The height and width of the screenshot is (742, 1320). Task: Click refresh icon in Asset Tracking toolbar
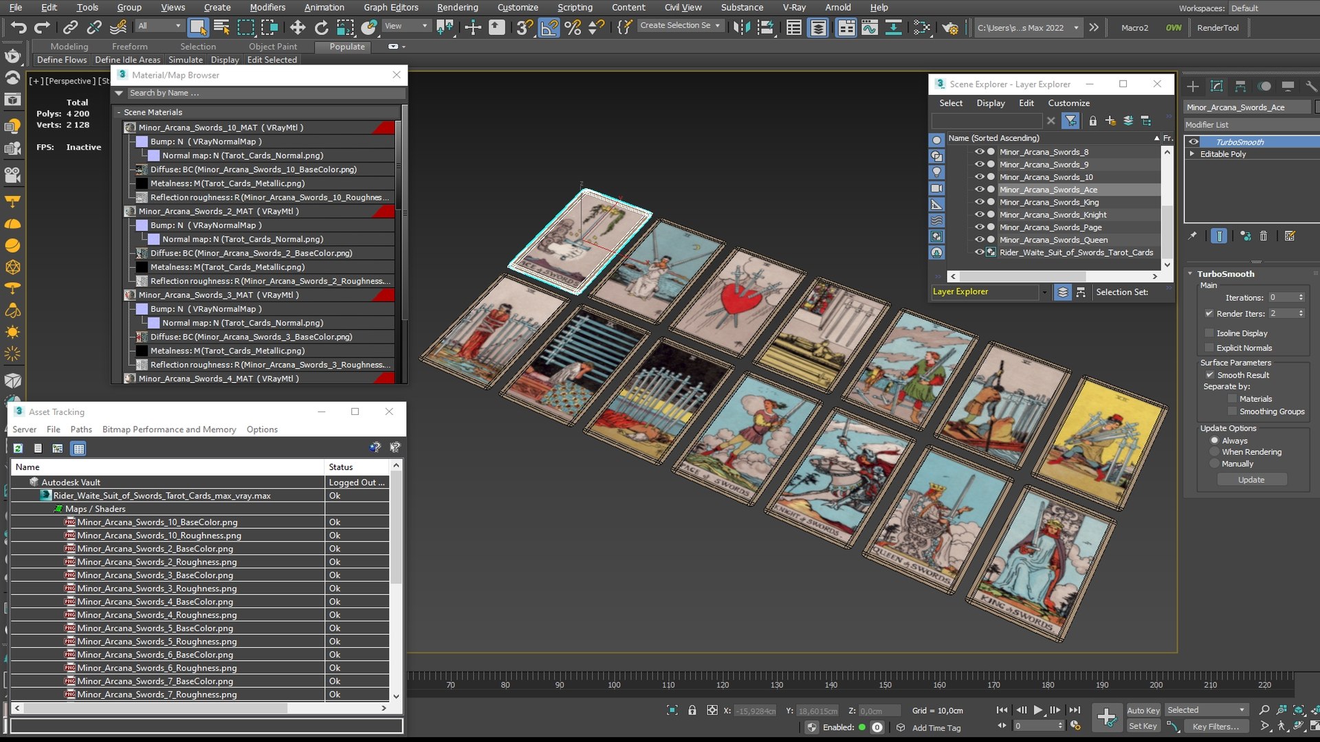pos(18,448)
